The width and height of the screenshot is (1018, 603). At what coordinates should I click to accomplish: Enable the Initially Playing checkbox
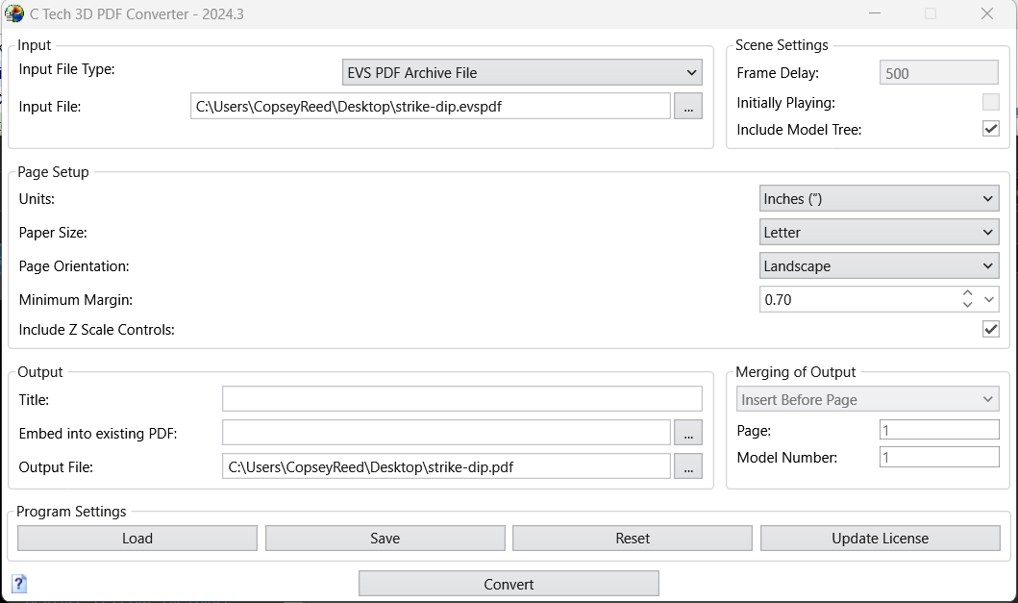(990, 102)
